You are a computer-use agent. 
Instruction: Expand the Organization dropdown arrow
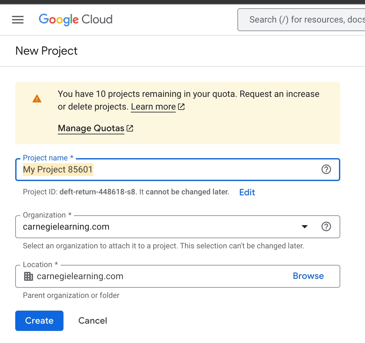coord(305,227)
